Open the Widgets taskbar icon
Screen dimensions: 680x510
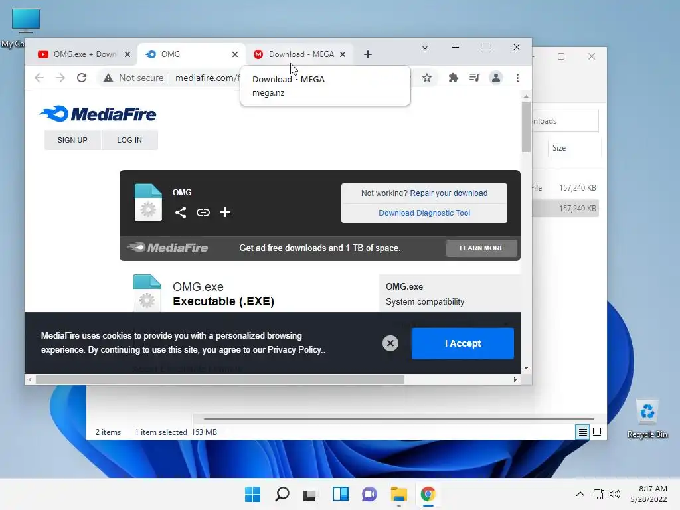(x=340, y=494)
